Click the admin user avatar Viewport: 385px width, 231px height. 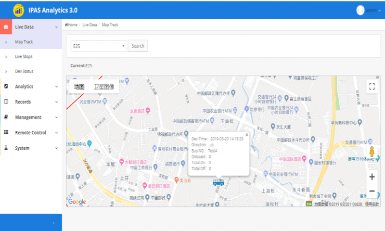point(360,10)
